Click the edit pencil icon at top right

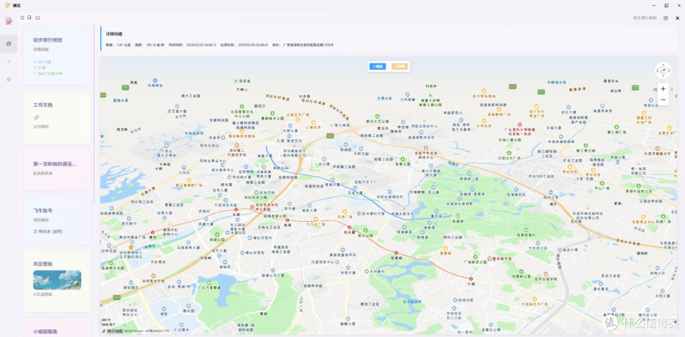pos(666,18)
